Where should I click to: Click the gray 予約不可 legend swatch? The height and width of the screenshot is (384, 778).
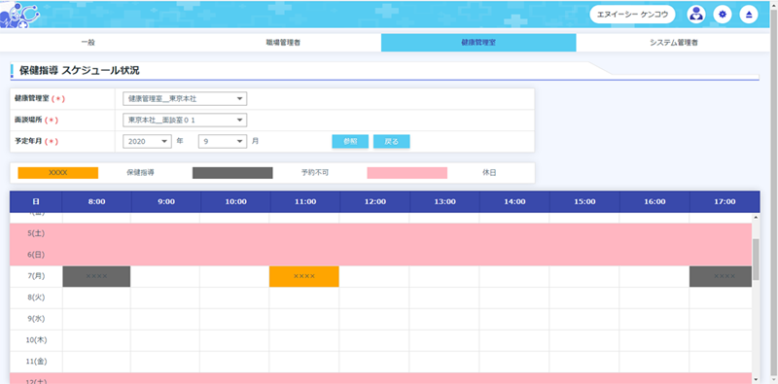(x=232, y=173)
